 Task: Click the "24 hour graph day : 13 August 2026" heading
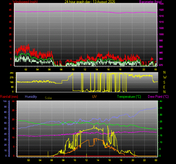coord(90,2)
